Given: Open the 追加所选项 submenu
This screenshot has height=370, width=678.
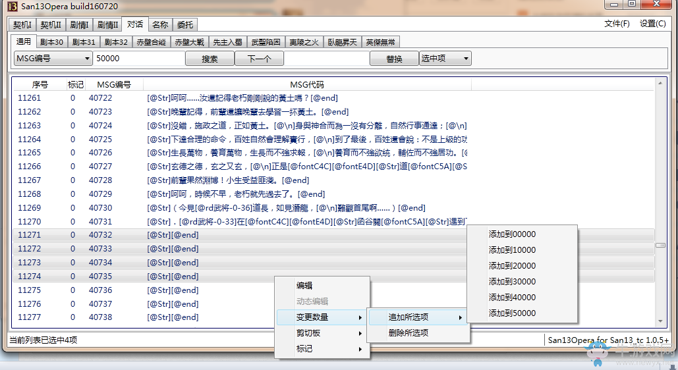Looking at the screenshot, I should tap(418, 317).
